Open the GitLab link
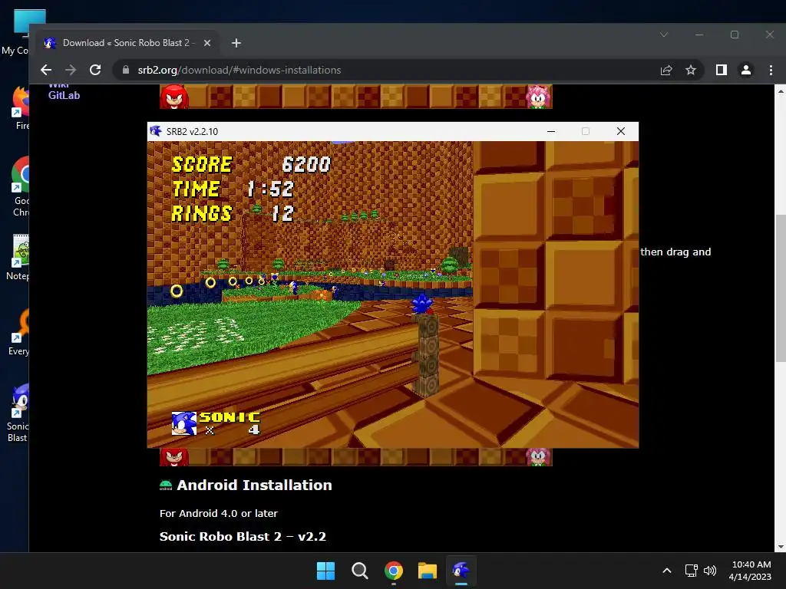This screenshot has width=786, height=589. (x=64, y=95)
